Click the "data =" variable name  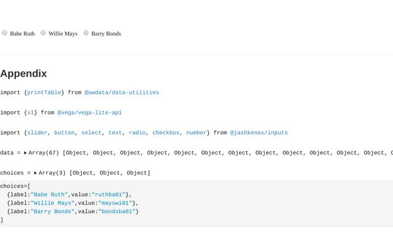10,153
